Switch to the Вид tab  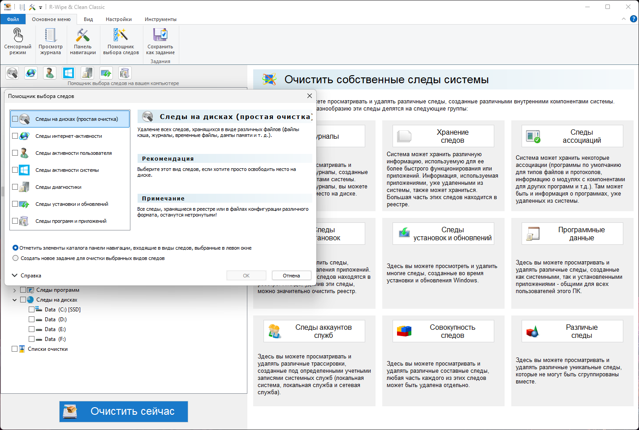[88, 19]
